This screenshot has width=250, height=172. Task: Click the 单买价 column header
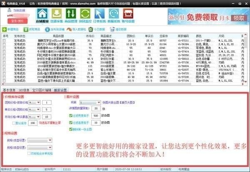[149, 36]
